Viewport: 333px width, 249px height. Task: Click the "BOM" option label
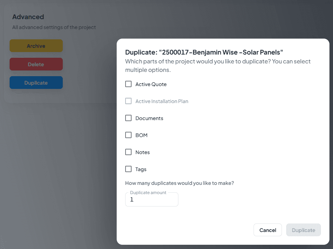pyautogui.click(x=141, y=135)
